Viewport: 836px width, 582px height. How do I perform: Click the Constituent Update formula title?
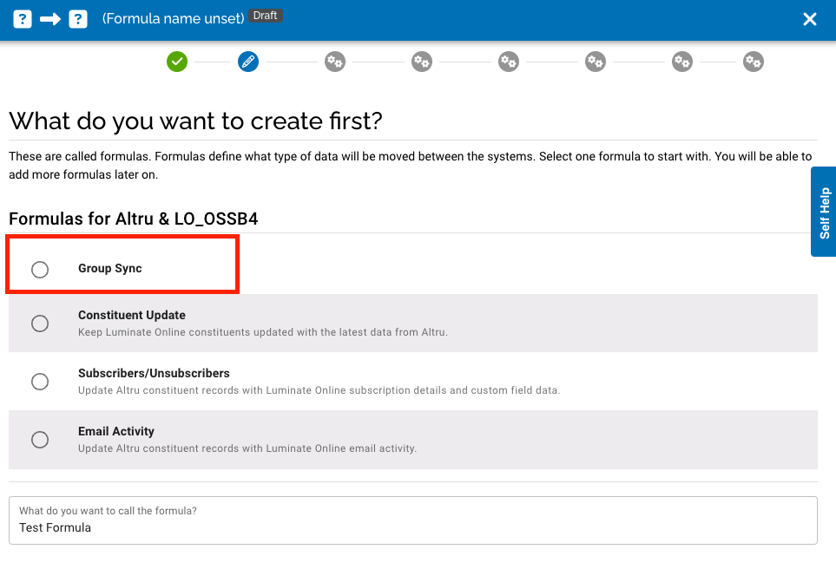[x=132, y=316]
